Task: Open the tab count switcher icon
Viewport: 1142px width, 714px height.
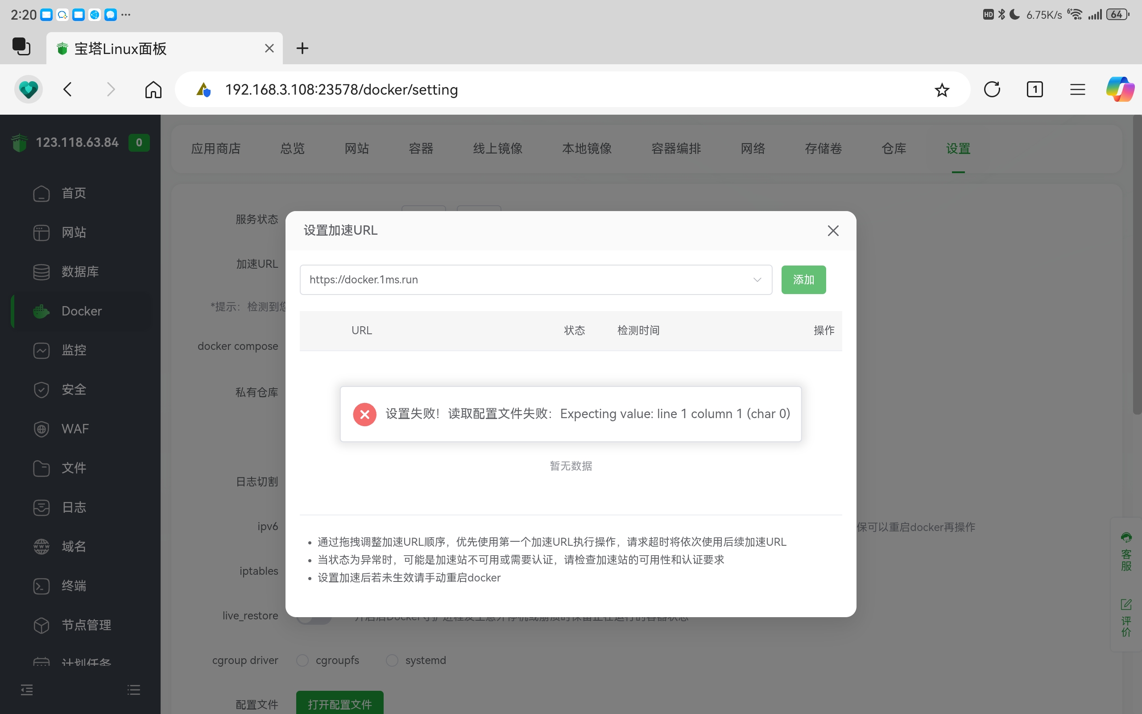Action: 1034,89
